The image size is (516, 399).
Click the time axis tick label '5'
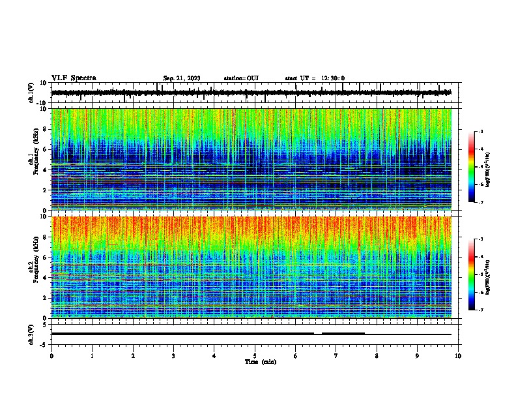click(x=255, y=356)
